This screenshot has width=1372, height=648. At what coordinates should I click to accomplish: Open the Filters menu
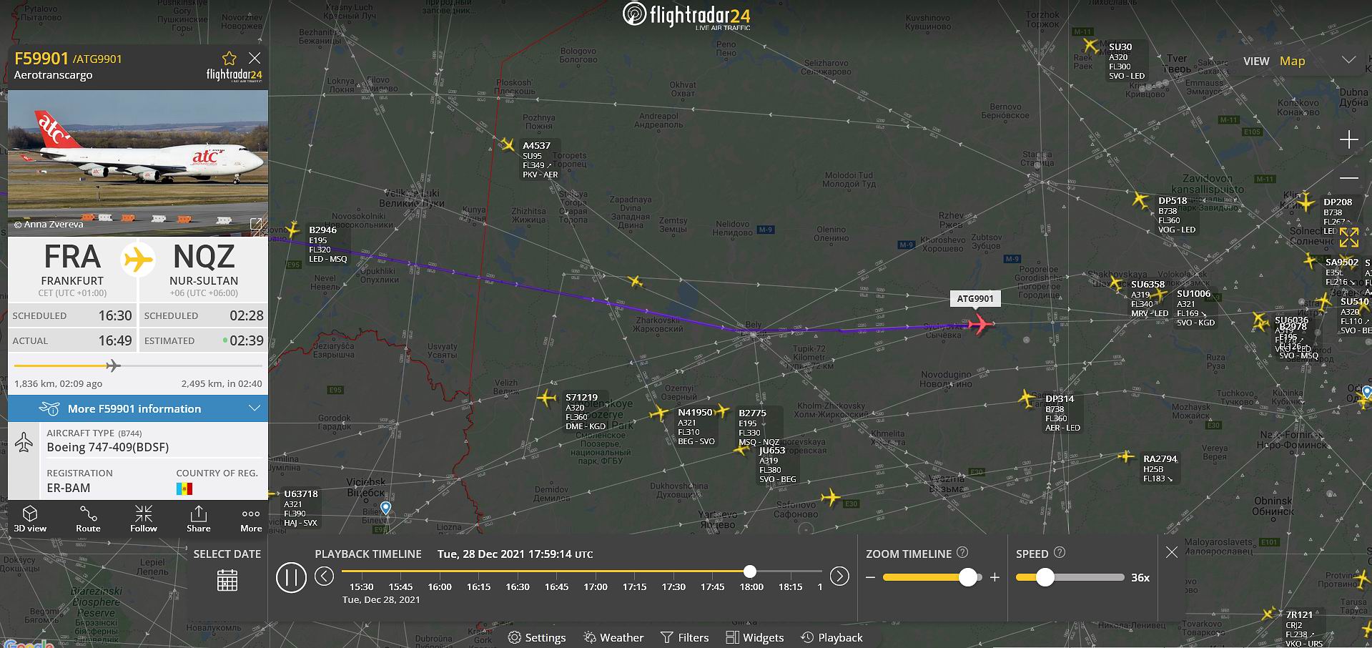(x=685, y=637)
